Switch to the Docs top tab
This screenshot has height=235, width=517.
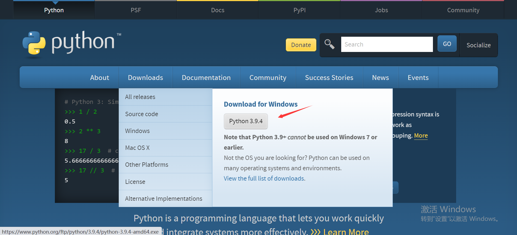218,10
